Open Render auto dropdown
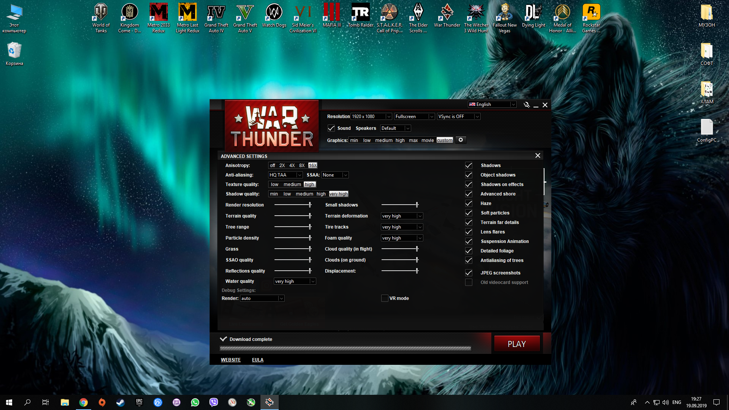The height and width of the screenshot is (410, 729). 262,298
